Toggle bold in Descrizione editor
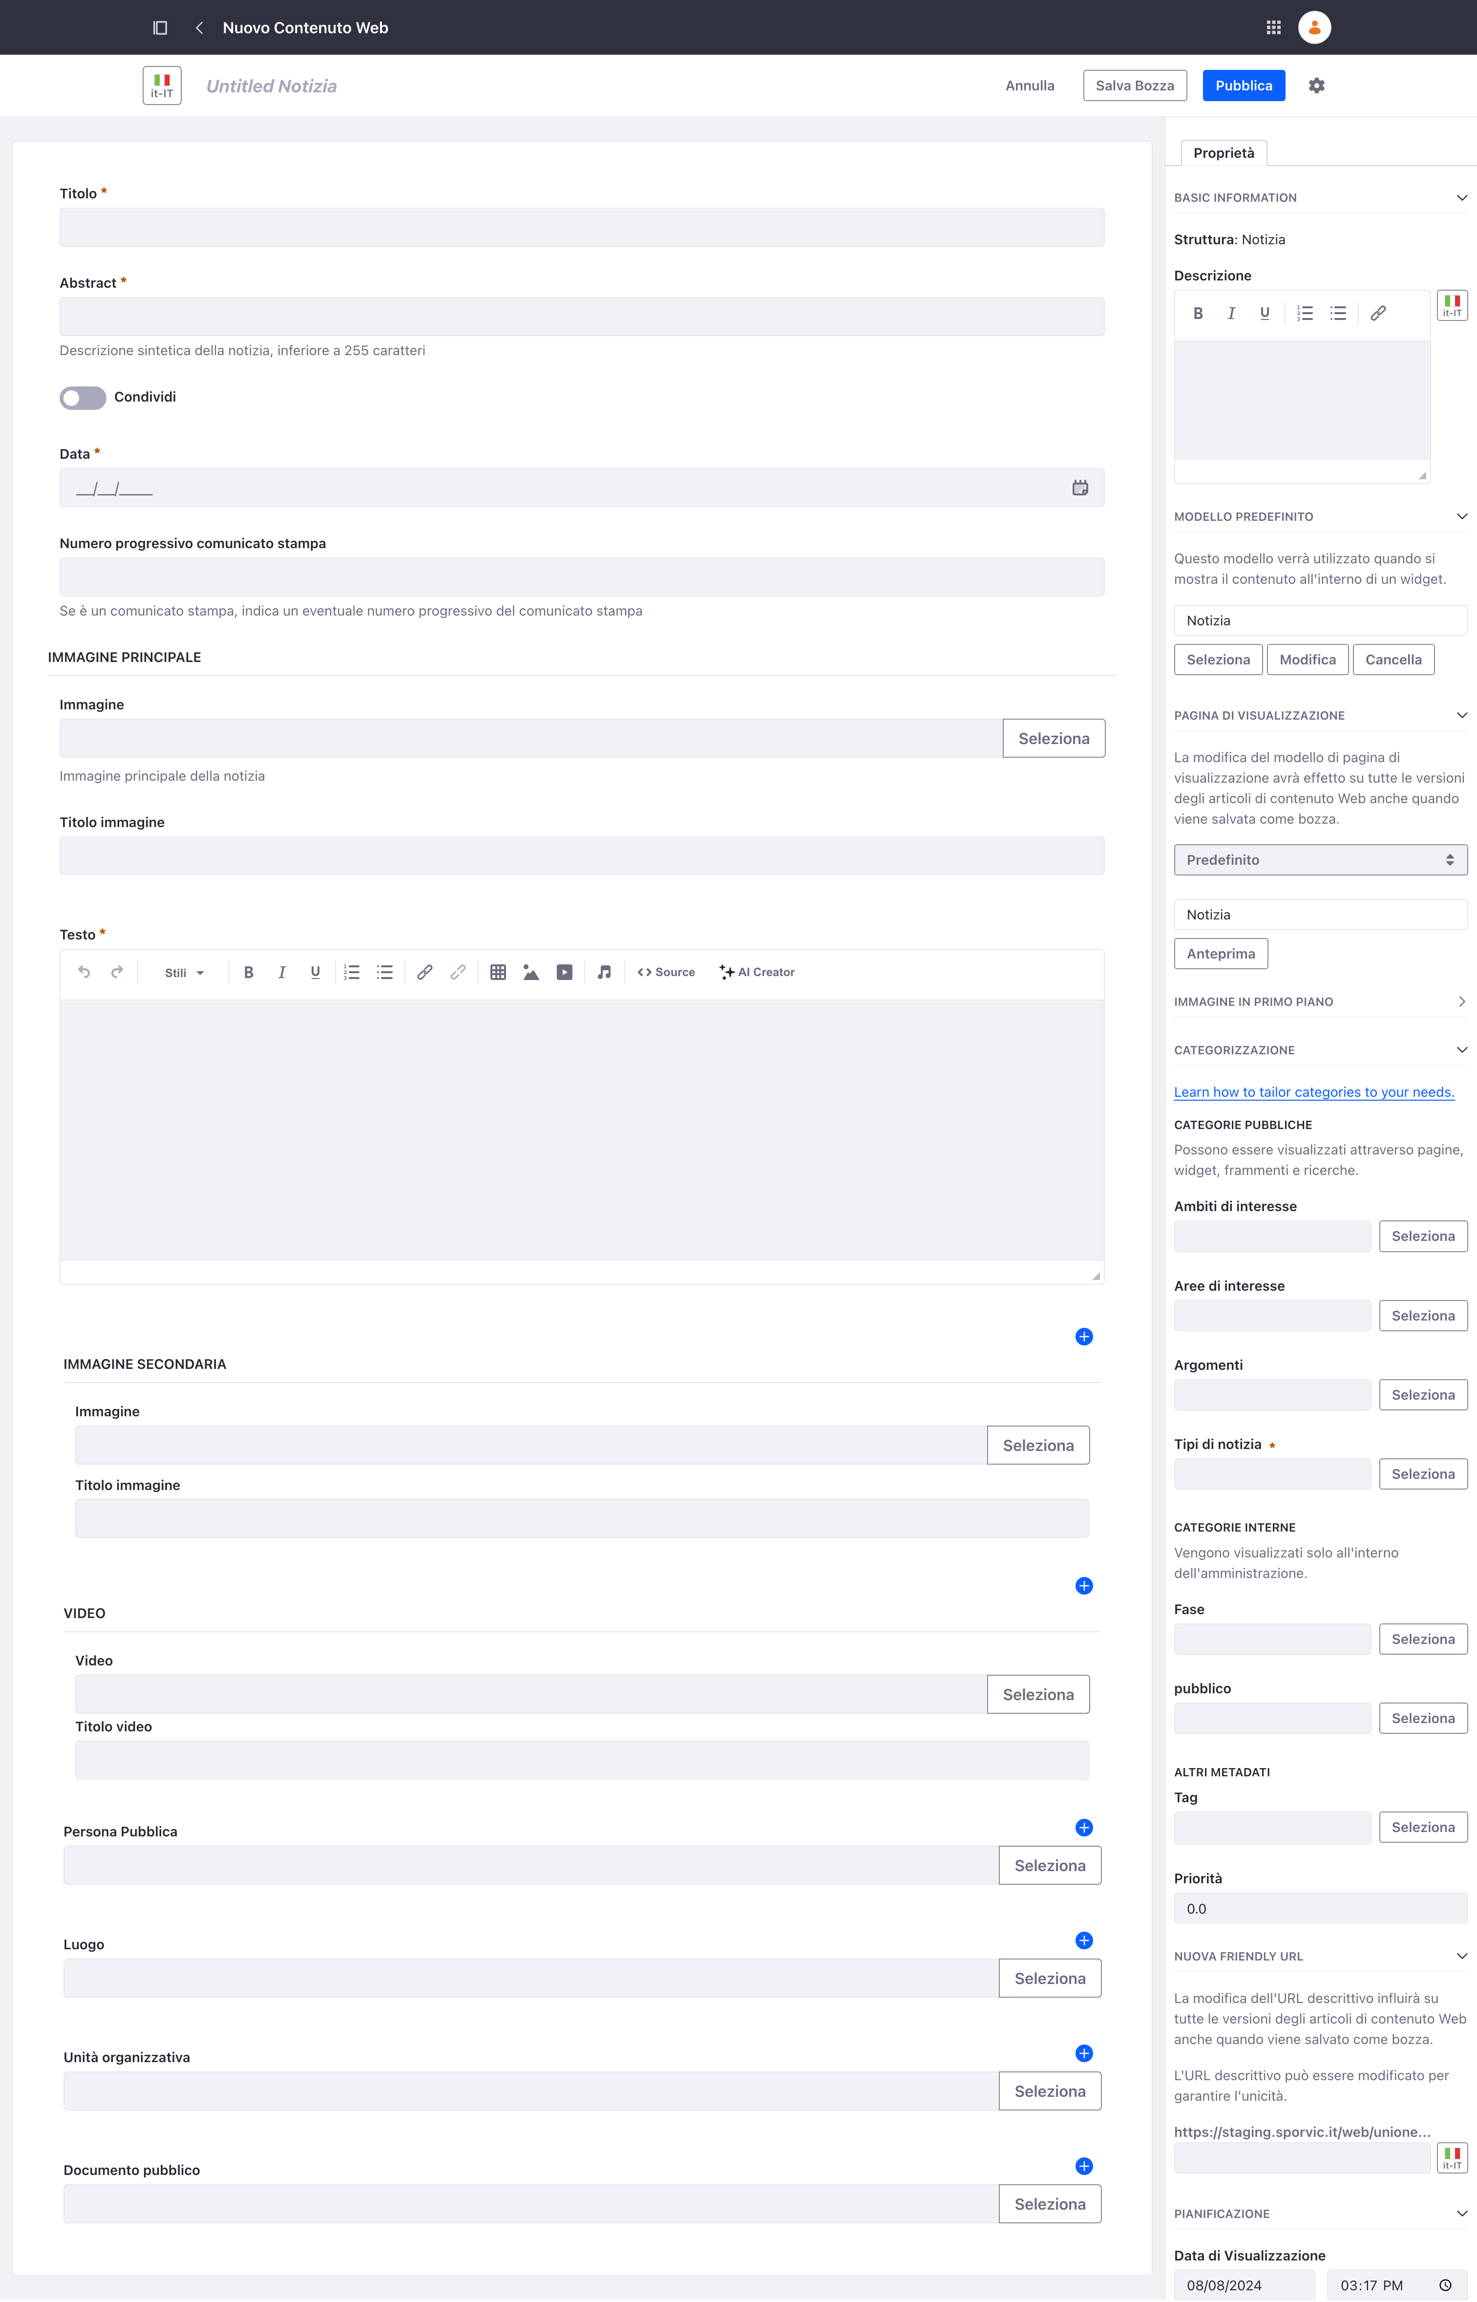1477x2302 pixels. tap(1198, 314)
